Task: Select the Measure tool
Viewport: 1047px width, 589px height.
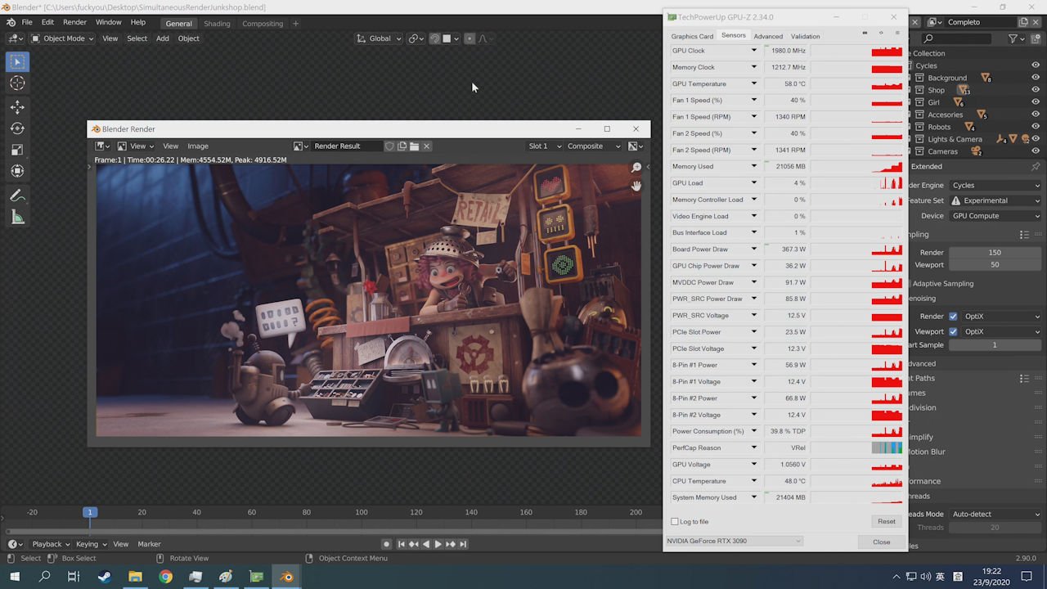Action: coord(17,217)
